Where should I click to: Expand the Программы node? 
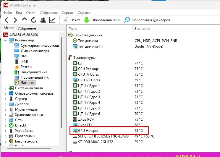click(x=6, y=136)
